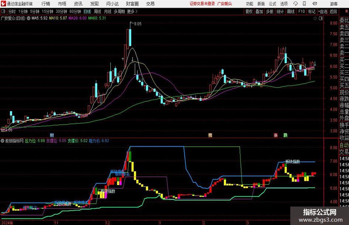349x225 pixels.
Task: Switch to the 周线 period tab
Action: click(x=97, y=11)
